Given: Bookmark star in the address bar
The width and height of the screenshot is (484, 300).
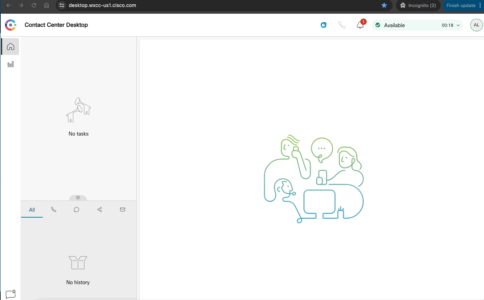Looking at the screenshot, I should coord(384,5).
